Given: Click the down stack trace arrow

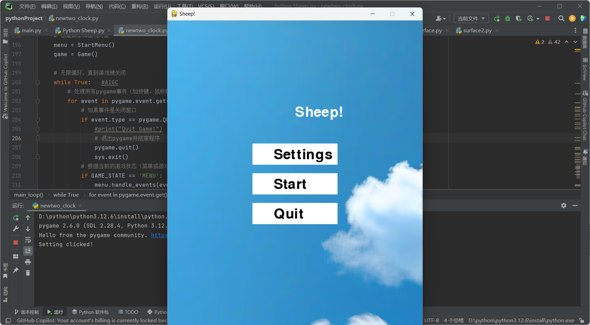Looking at the screenshot, I should pyautogui.click(x=28, y=229).
